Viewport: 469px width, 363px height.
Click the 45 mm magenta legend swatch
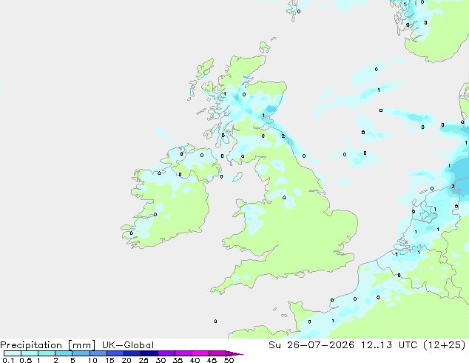point(217,353)
